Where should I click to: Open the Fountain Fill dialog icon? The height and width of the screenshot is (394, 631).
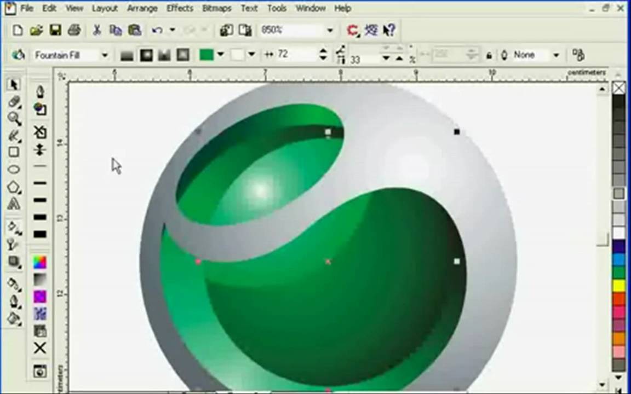click(40, 280)
